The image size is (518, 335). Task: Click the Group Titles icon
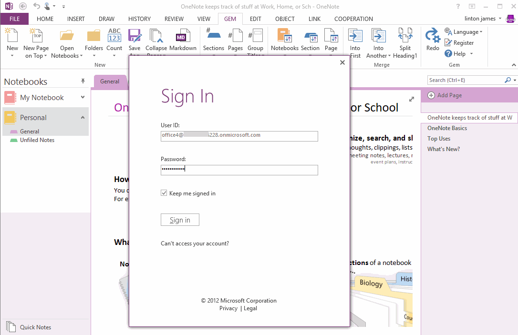tap(255, 35)
